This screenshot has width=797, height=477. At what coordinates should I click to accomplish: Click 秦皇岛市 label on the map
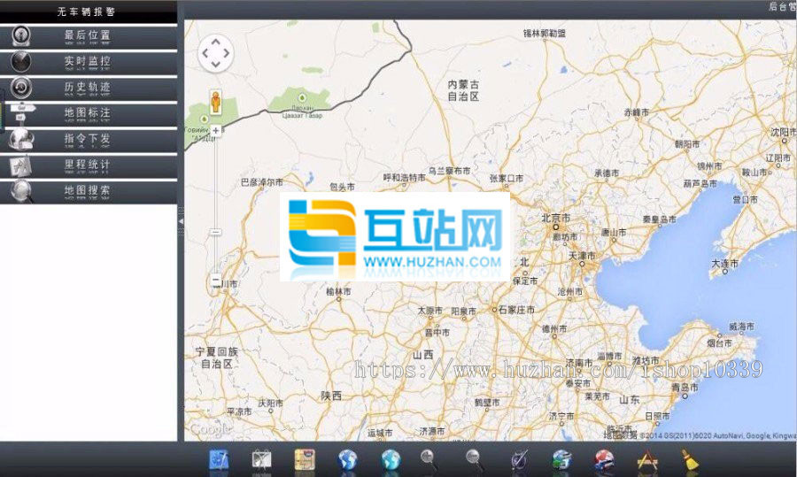pos(659,219)
